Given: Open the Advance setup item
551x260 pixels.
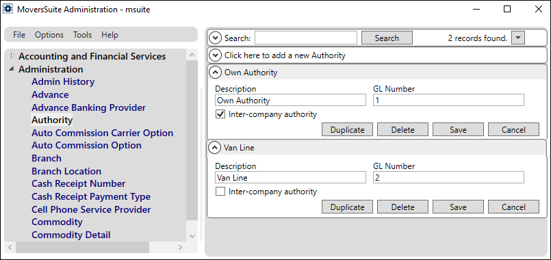Looking at the screenshot, I should point(50,94).
